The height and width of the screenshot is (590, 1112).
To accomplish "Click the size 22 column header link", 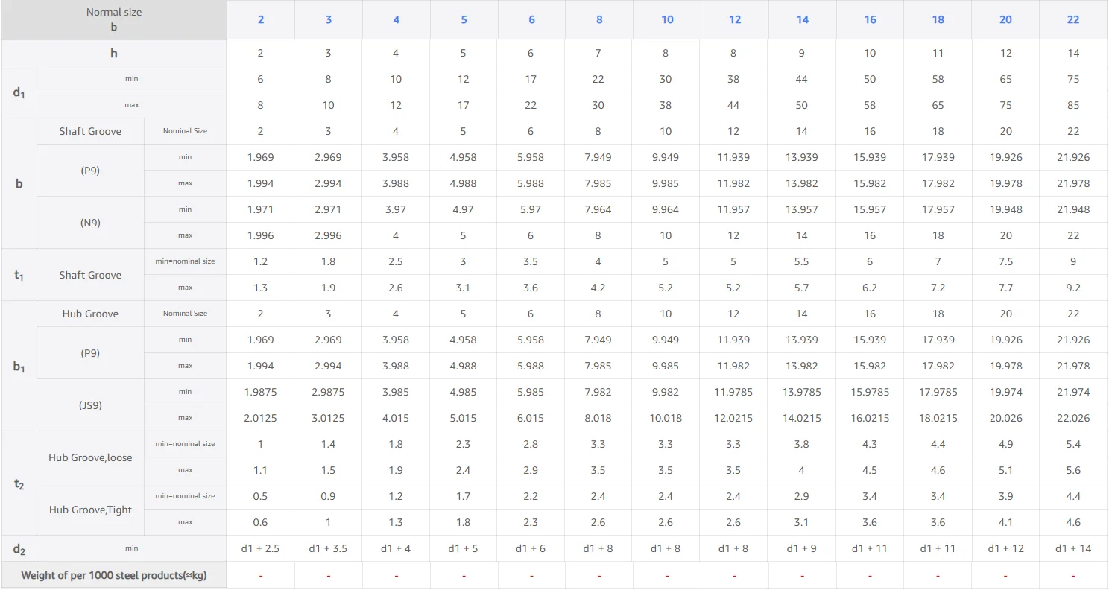I will pyautogui.click(x=1073, y=19).
